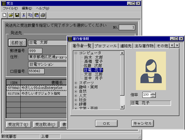
Task: Collapse the コンピュータ tree category
Action: click(76, 53)
